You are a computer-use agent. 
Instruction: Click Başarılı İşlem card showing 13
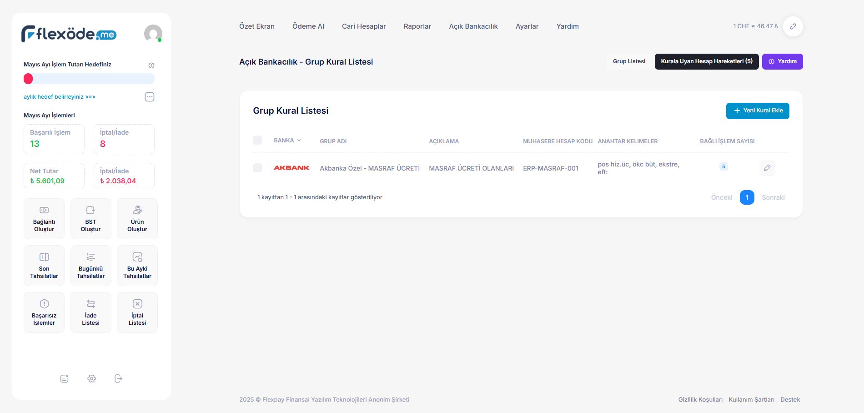pyautogui.click(x=54, y=139)
